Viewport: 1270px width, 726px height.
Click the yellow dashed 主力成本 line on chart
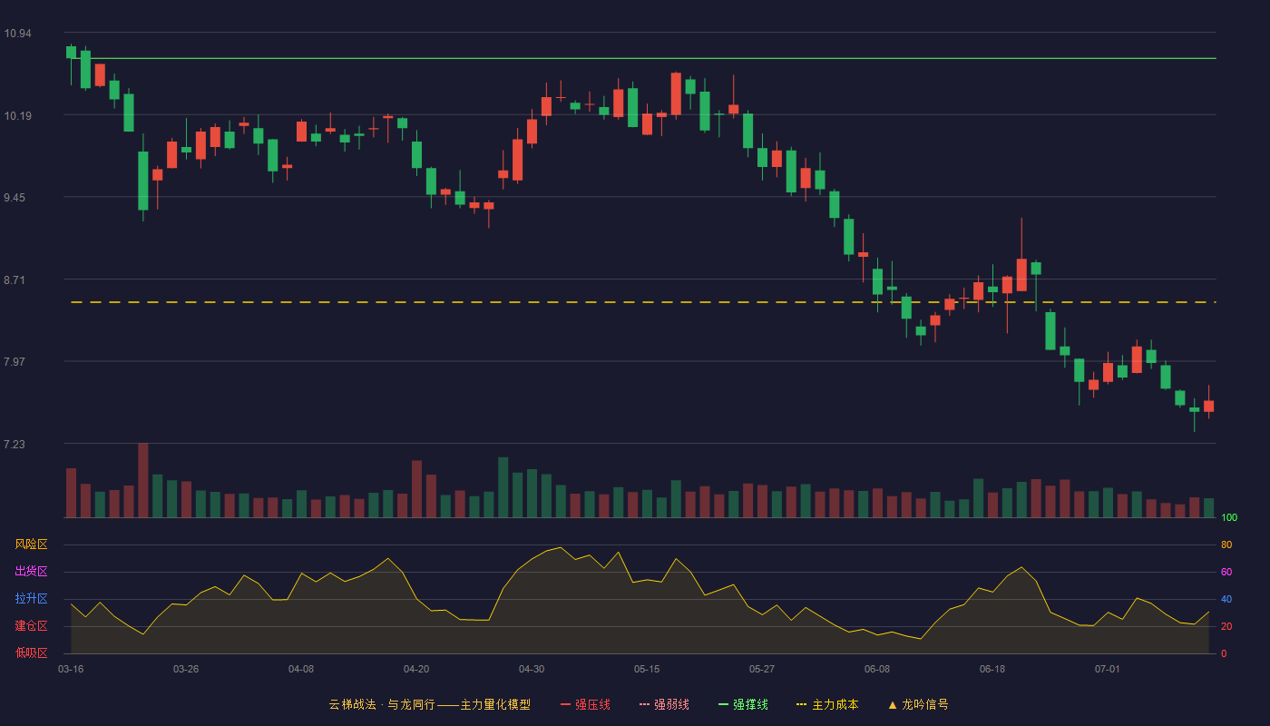(x=643, y=302)
